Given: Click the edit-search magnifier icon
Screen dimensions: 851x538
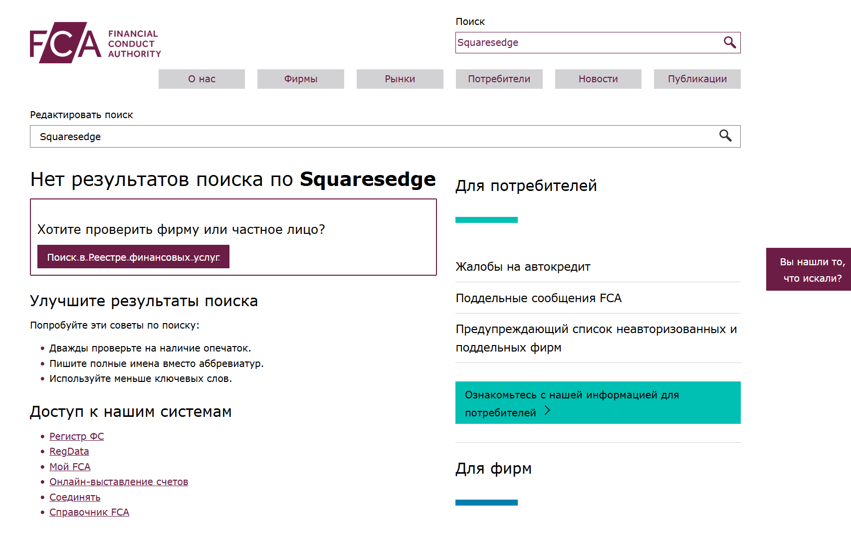Looking at the screenshot, I should point(725,136).
